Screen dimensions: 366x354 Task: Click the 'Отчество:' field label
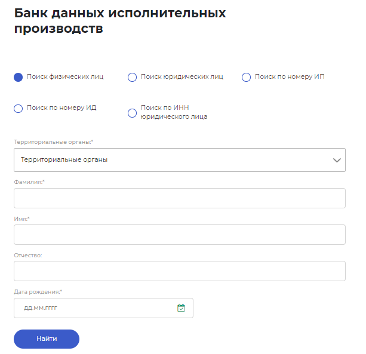28,256
